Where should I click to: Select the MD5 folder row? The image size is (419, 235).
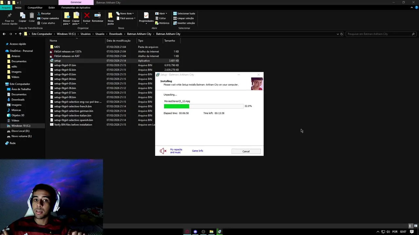click(114, 47)
